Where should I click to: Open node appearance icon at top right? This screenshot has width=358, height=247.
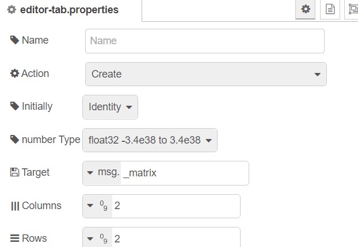coord(353,9)
